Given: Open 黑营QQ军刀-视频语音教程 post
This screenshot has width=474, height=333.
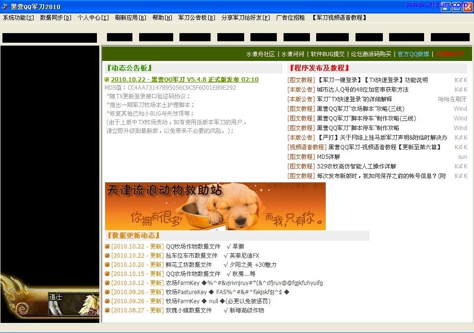Looking at the screenshot, I should click(x=385, y=147).
